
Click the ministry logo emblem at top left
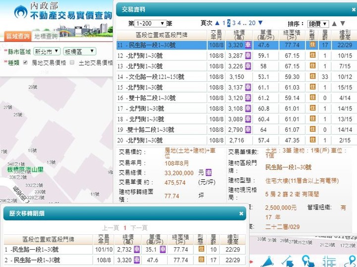20,11
